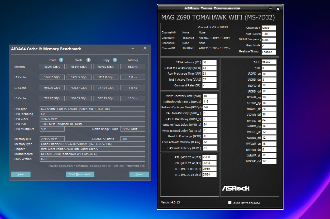The width and height of the screenshot is (330, 219).
Task: Click the Row Precharge Time (tRP) field
Action: [209, 74]
